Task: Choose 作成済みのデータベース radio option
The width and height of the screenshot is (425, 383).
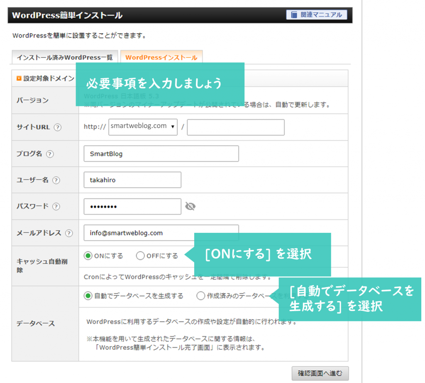Action: coord(200,296)
